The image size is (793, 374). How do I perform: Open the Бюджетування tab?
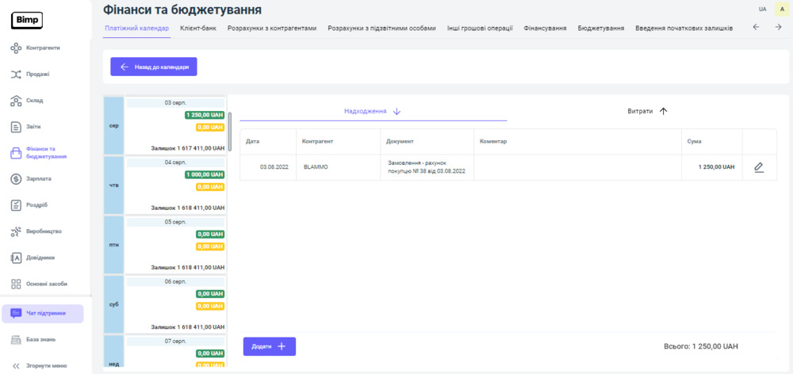(600, 28)
